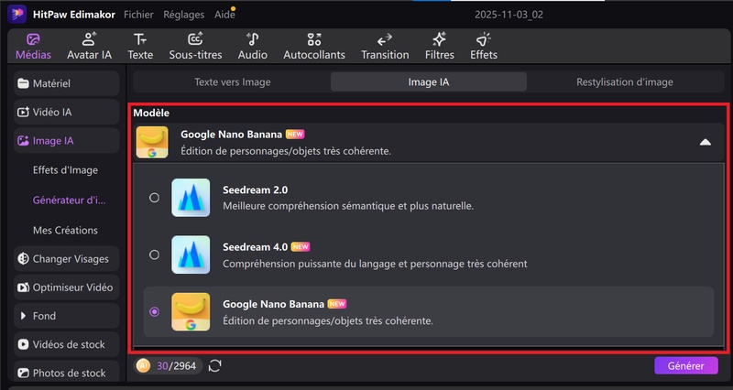Expand the Vidéo IA sidebar section
Image resolution: width=733 pixels, height=390 pixels.
point(67,113)
